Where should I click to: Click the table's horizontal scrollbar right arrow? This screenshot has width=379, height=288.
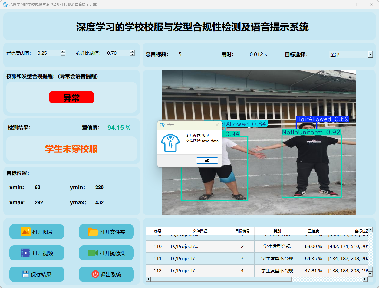click(x=365, y=279)
